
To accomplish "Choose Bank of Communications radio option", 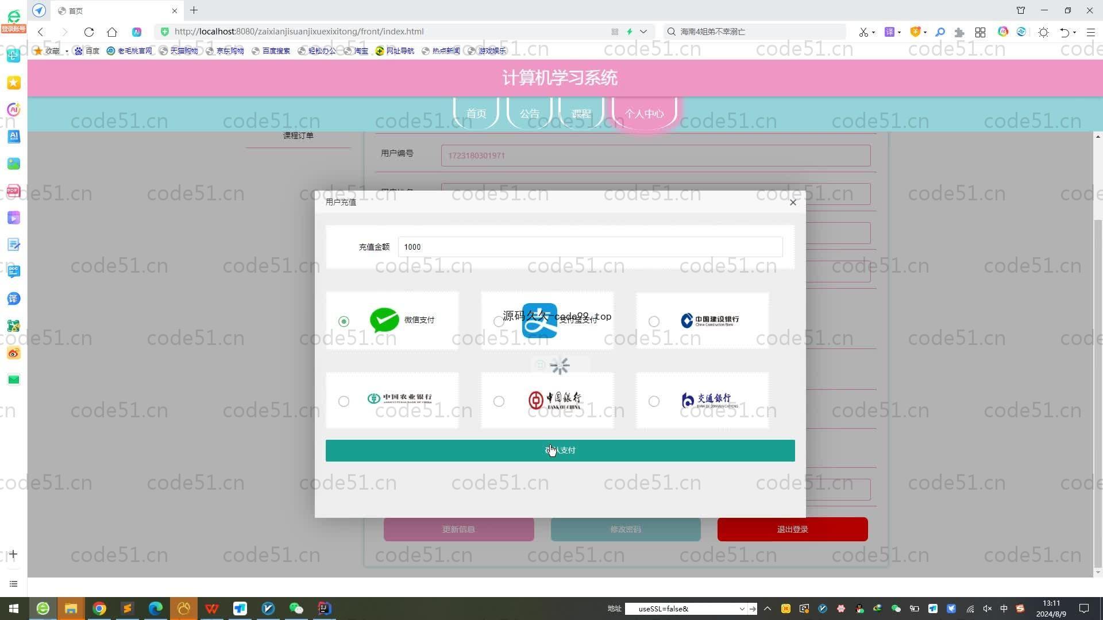I will pyautogui.click(x=654, y=401).
